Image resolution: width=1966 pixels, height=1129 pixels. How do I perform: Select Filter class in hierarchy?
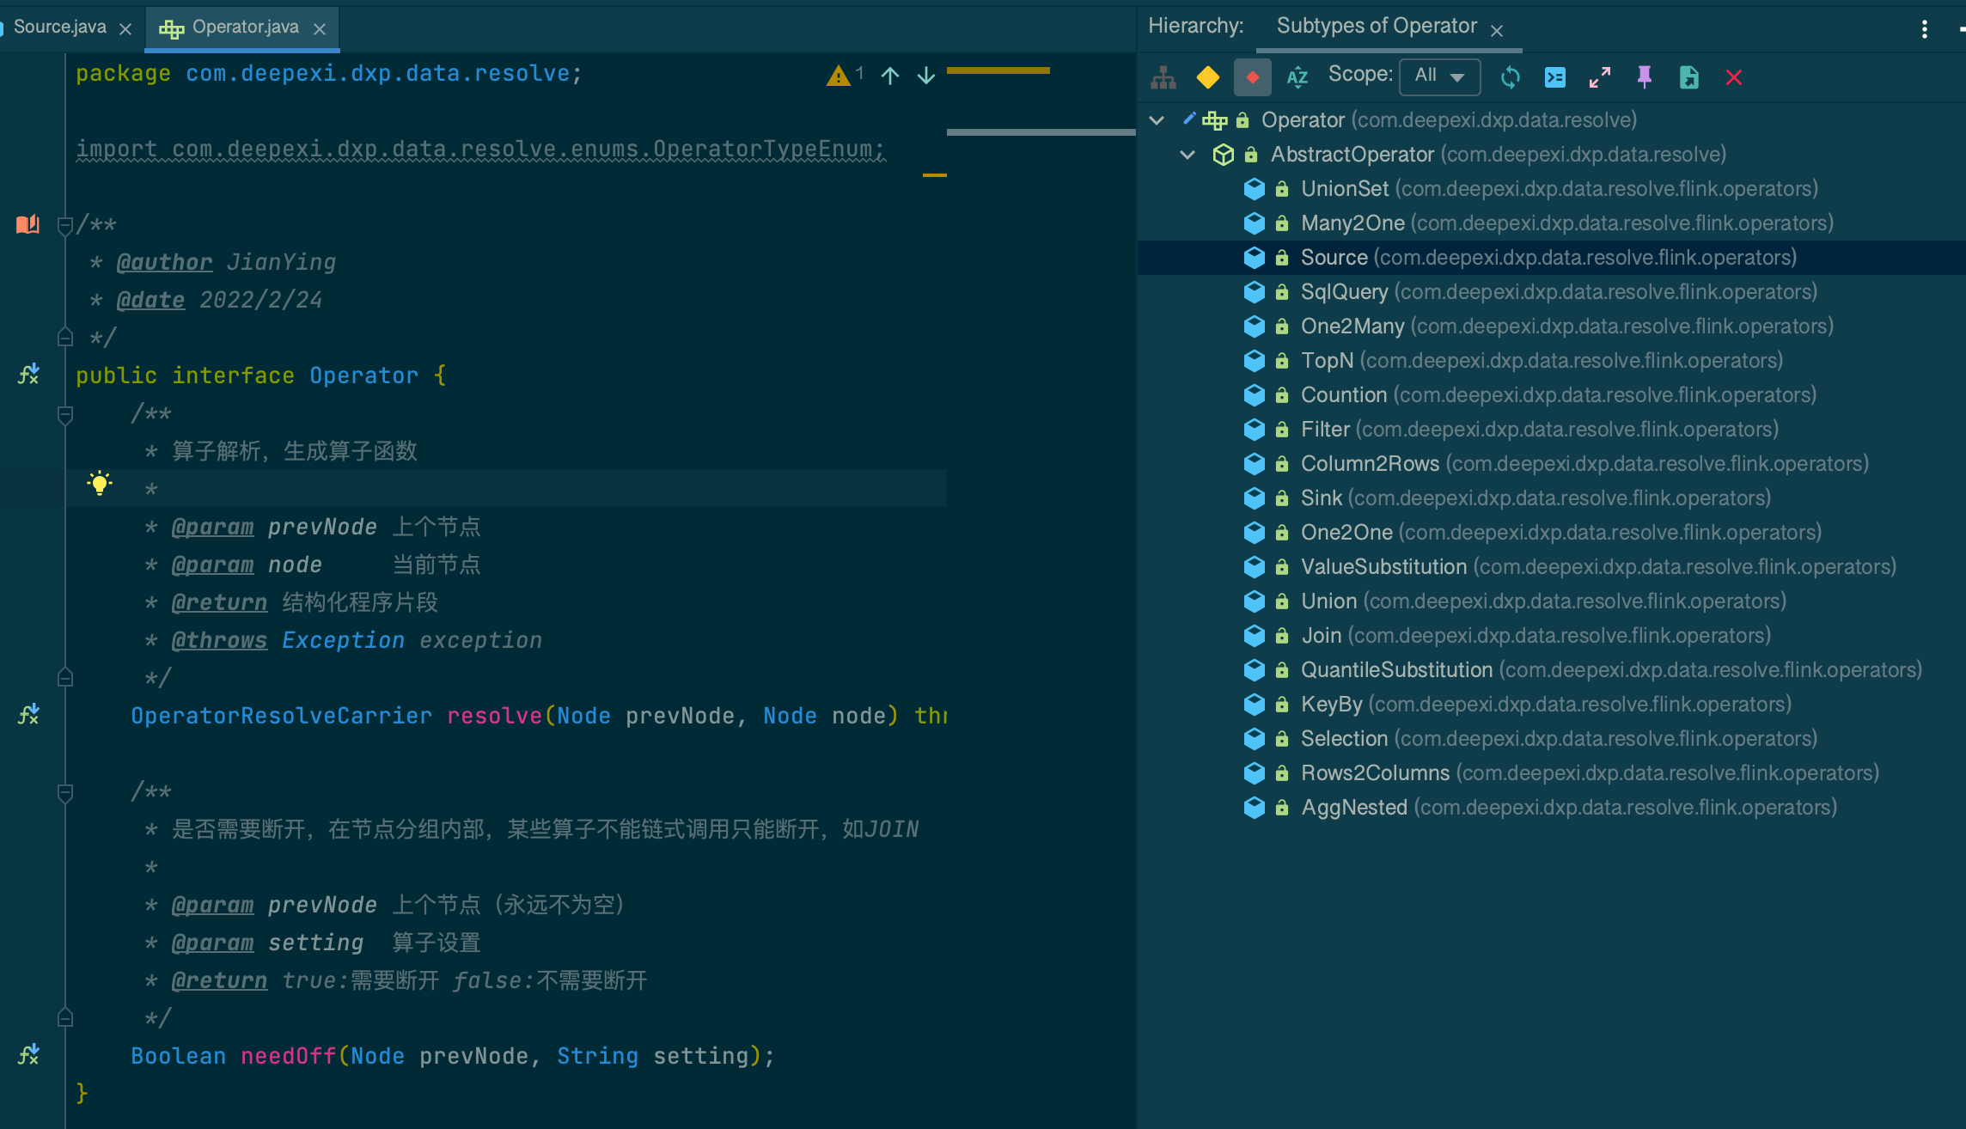click(1539, 429)
